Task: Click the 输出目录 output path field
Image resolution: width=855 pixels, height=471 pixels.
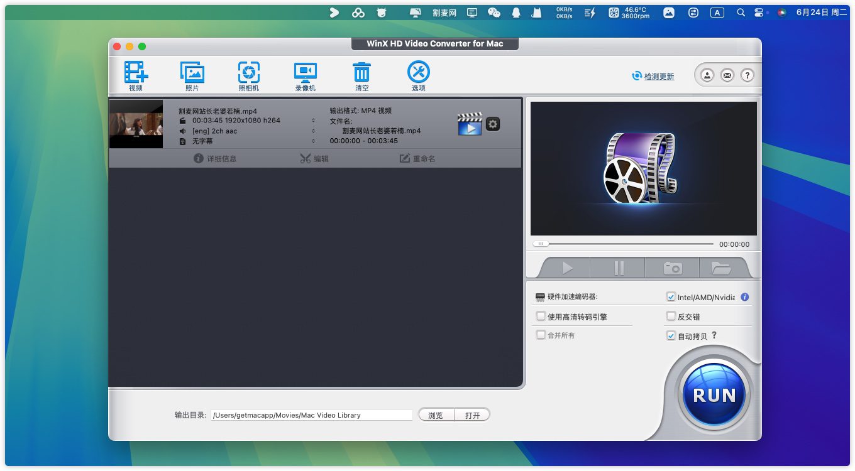Action: click(x=312, y=415)
